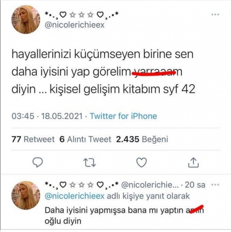The width and height of the screenshot is (231, 232).
Task: Open reply tweet's three-dot options menu
Action: click(215, 185)
